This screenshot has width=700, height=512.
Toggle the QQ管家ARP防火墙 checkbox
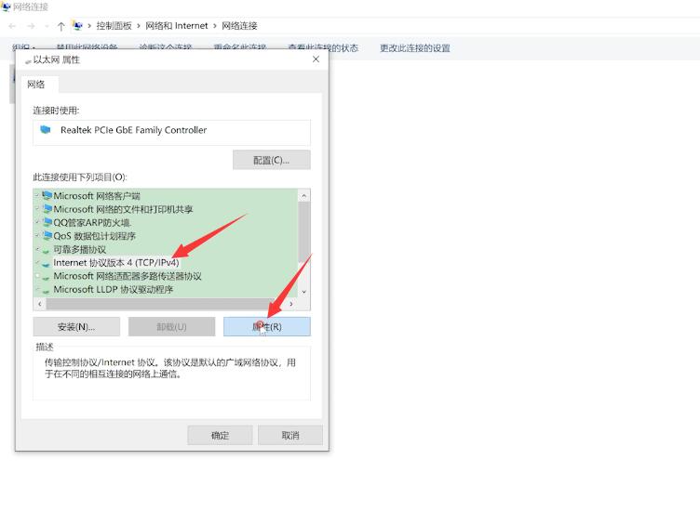[x=37, y=222]
